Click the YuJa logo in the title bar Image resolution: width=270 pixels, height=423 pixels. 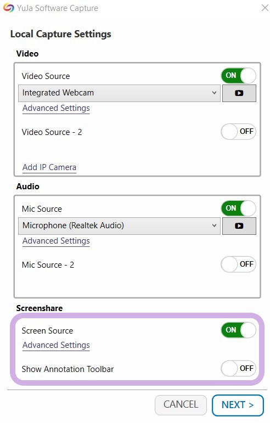pyautogui.click(x=8, y=8)
